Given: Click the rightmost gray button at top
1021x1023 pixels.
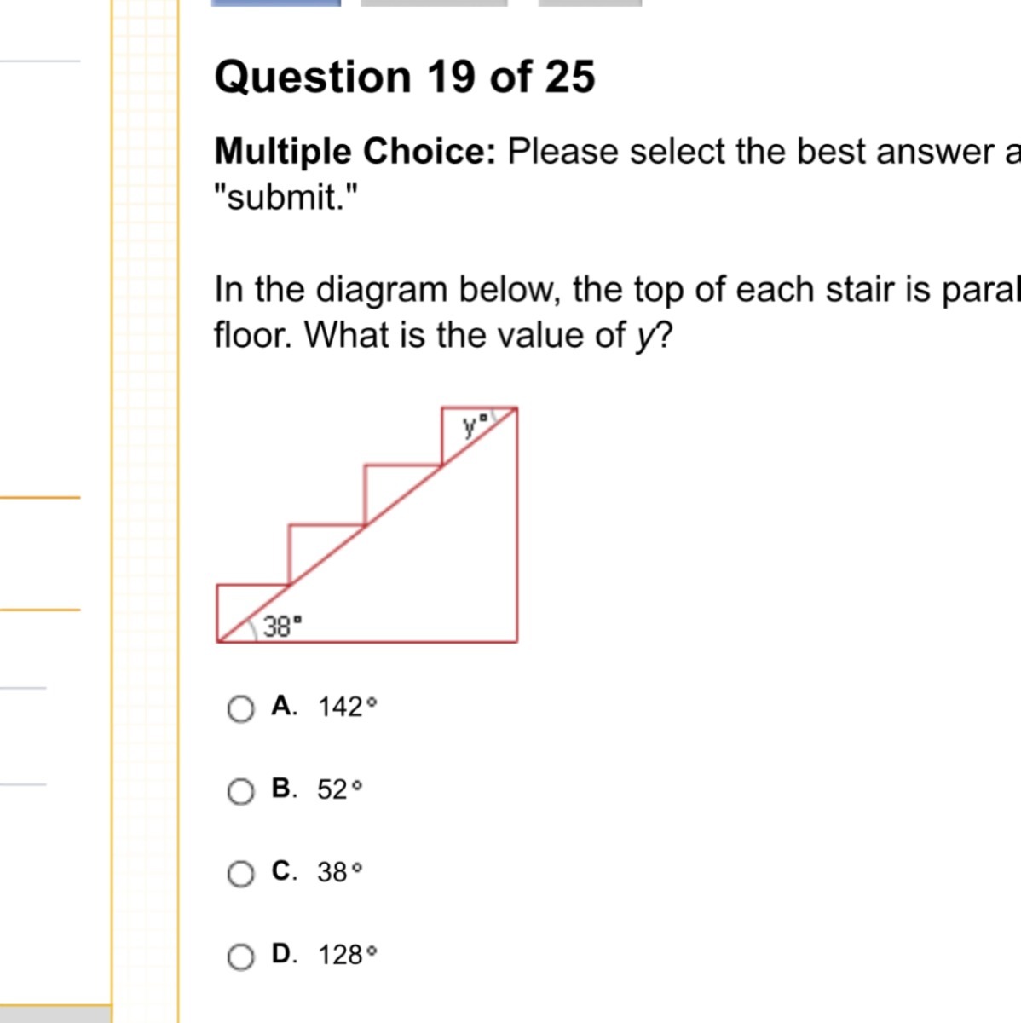Looking at the screenshot, I should [x=590, y=3].
